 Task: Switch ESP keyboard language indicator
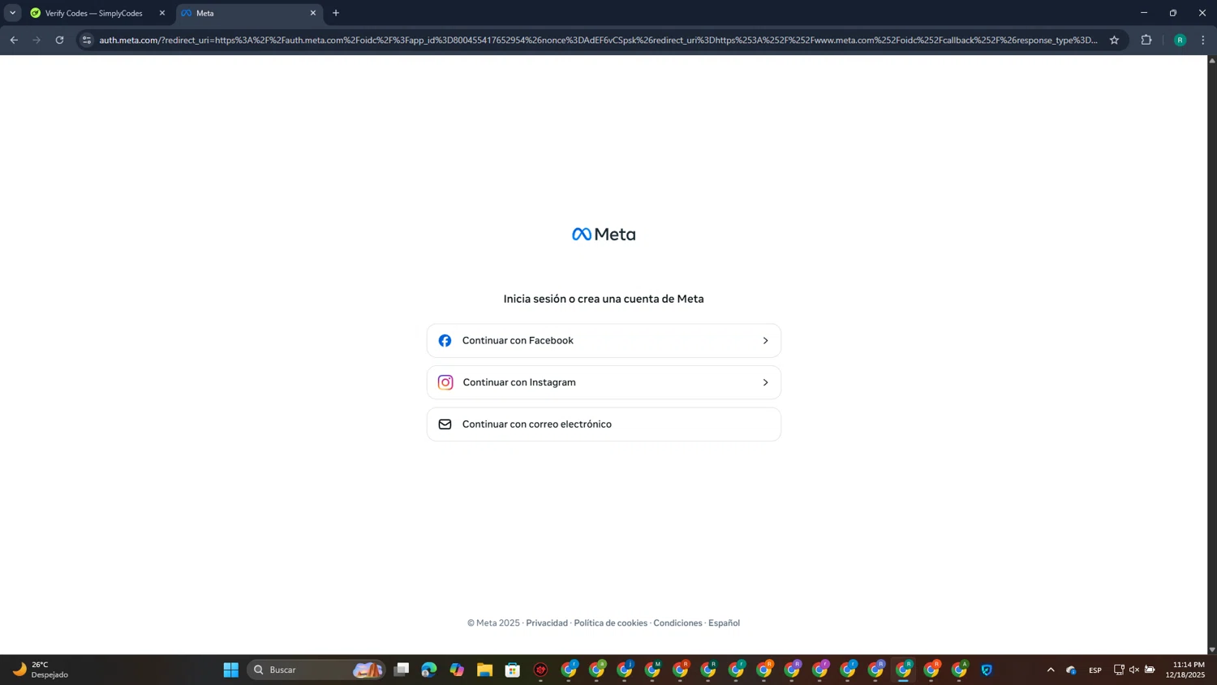coord(1095,670)
